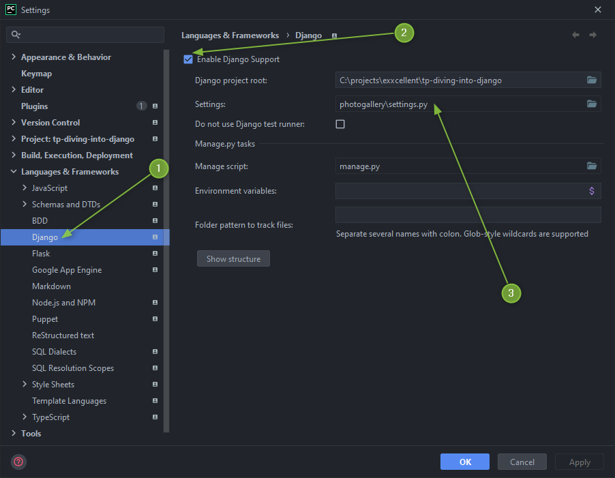The height and width of the screenshot is (478, 615).
Task: Open folder browser for Manage script
Action: [591, 166]
